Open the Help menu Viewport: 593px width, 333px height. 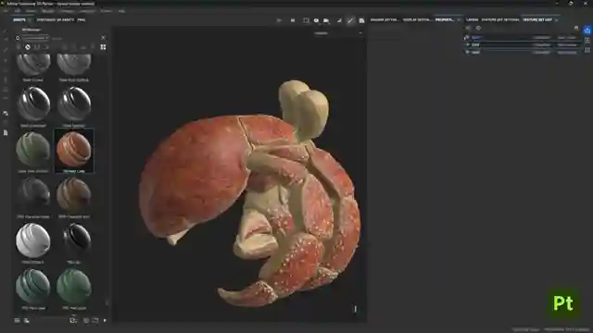pyautogui.click(x=121, y=11)
